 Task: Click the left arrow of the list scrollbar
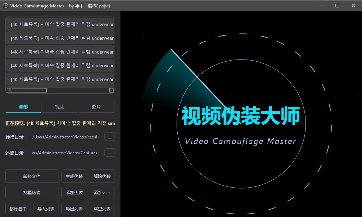point(8,90)
